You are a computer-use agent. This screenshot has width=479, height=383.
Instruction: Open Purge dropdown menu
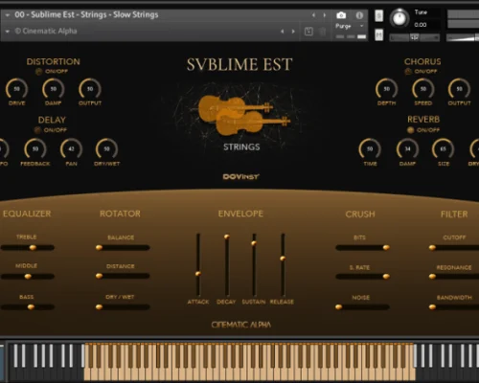click(350, 26)
